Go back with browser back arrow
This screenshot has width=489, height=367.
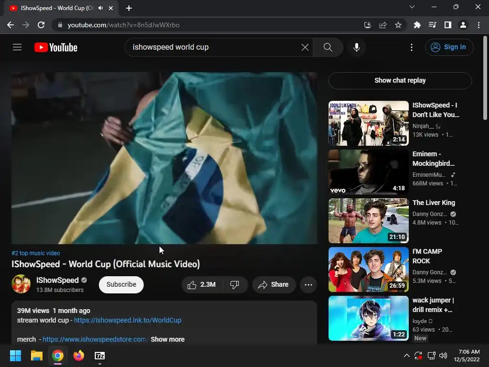11,25
